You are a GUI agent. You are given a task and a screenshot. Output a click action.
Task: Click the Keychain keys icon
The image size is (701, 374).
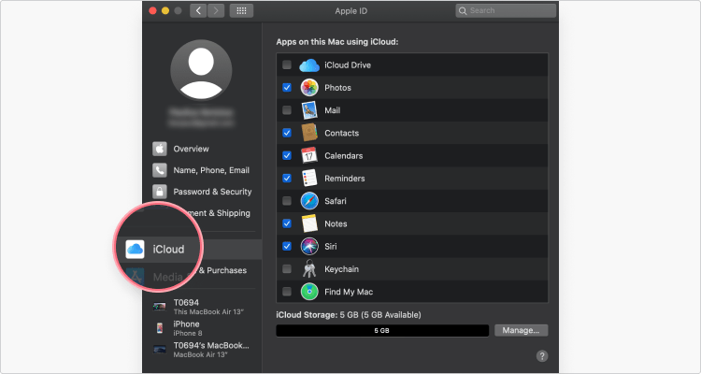pyautogui.click(x=309, y=269)
